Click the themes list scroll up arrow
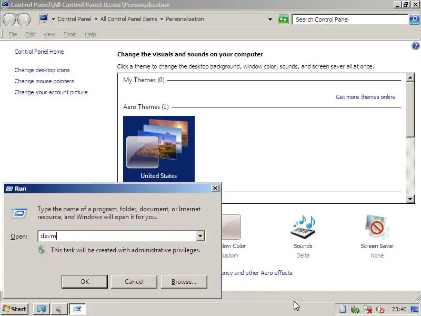The image size is (421, 316). pos(410,77)
